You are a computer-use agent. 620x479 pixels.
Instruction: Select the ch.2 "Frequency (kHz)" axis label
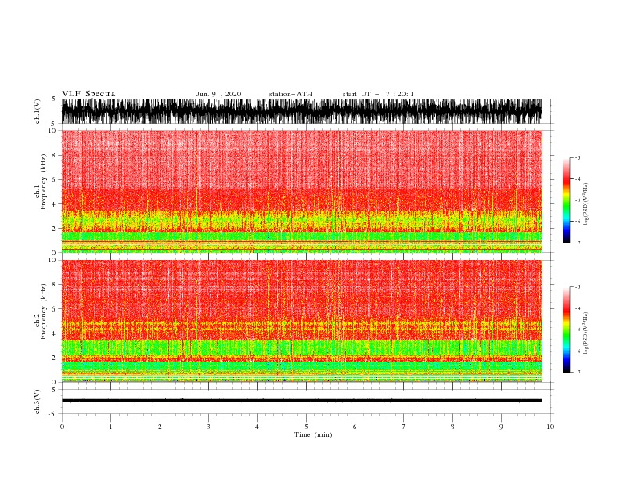click(44, 312)
